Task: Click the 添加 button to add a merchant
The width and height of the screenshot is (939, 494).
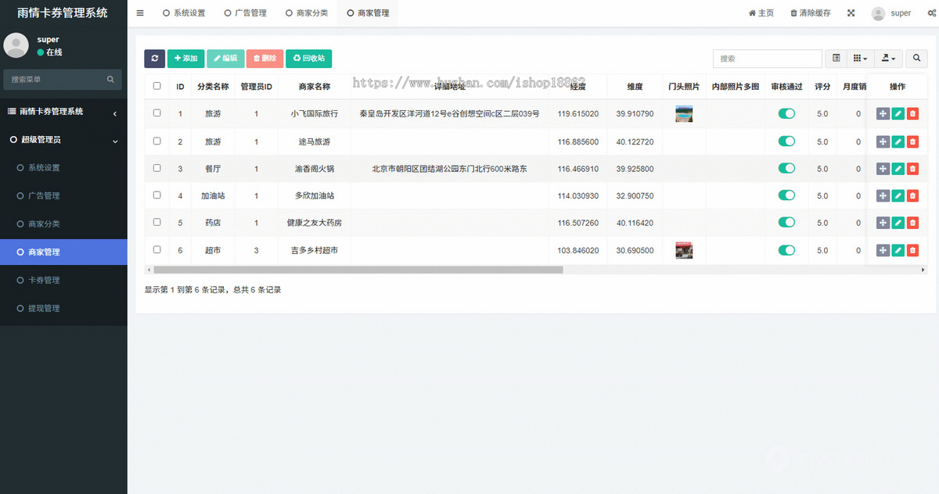Action: point(185,58)
